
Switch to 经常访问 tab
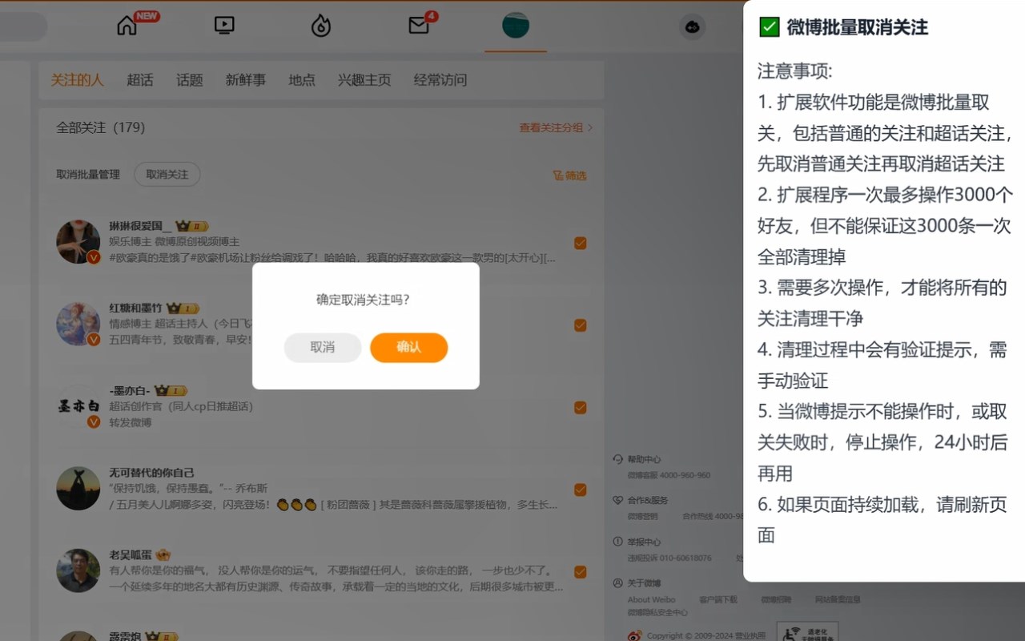(440, 80)
